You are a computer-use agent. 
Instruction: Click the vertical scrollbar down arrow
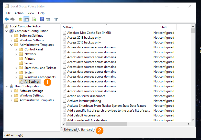click(193, 120)
